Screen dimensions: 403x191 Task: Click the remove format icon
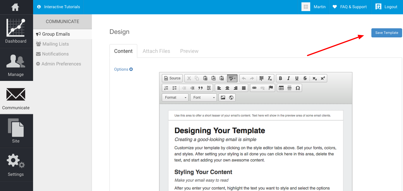tap(270, 78)
